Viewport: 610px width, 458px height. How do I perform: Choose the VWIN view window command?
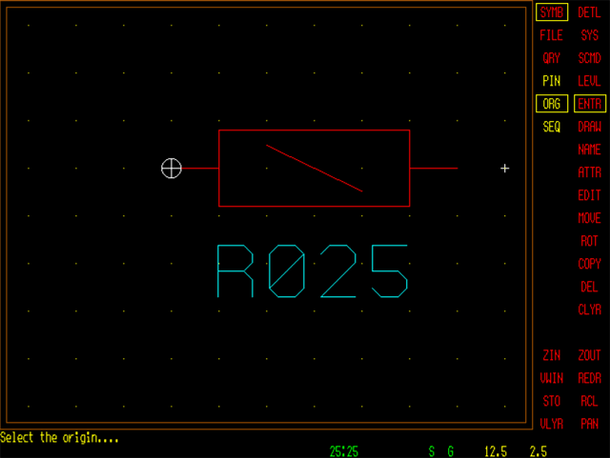pos(551,378)
